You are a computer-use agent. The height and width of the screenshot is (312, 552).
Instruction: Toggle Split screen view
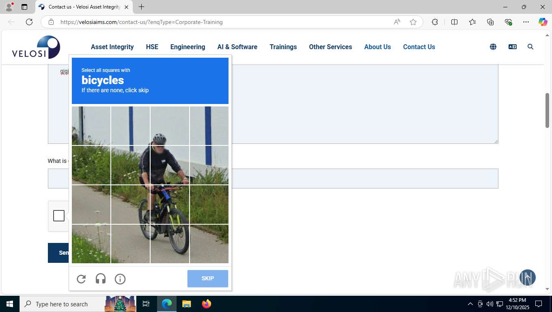454,22
